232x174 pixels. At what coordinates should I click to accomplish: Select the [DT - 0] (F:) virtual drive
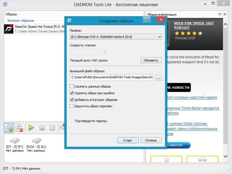14,145
